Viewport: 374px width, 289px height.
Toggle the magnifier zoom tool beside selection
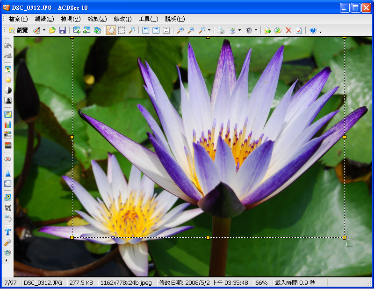pyautogui.click(x=132, y=30)
